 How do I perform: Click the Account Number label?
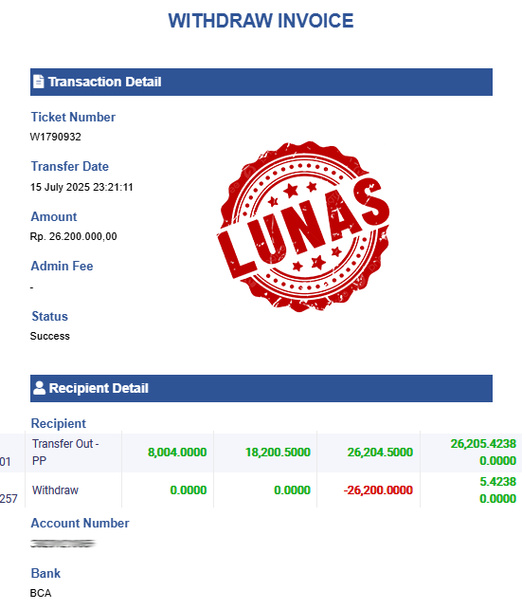80,524
